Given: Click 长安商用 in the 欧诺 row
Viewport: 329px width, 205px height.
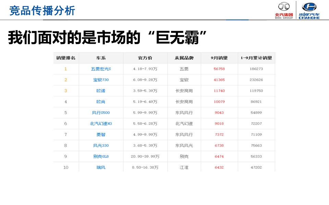Looking at the screenshot, I should pos(184,91).
